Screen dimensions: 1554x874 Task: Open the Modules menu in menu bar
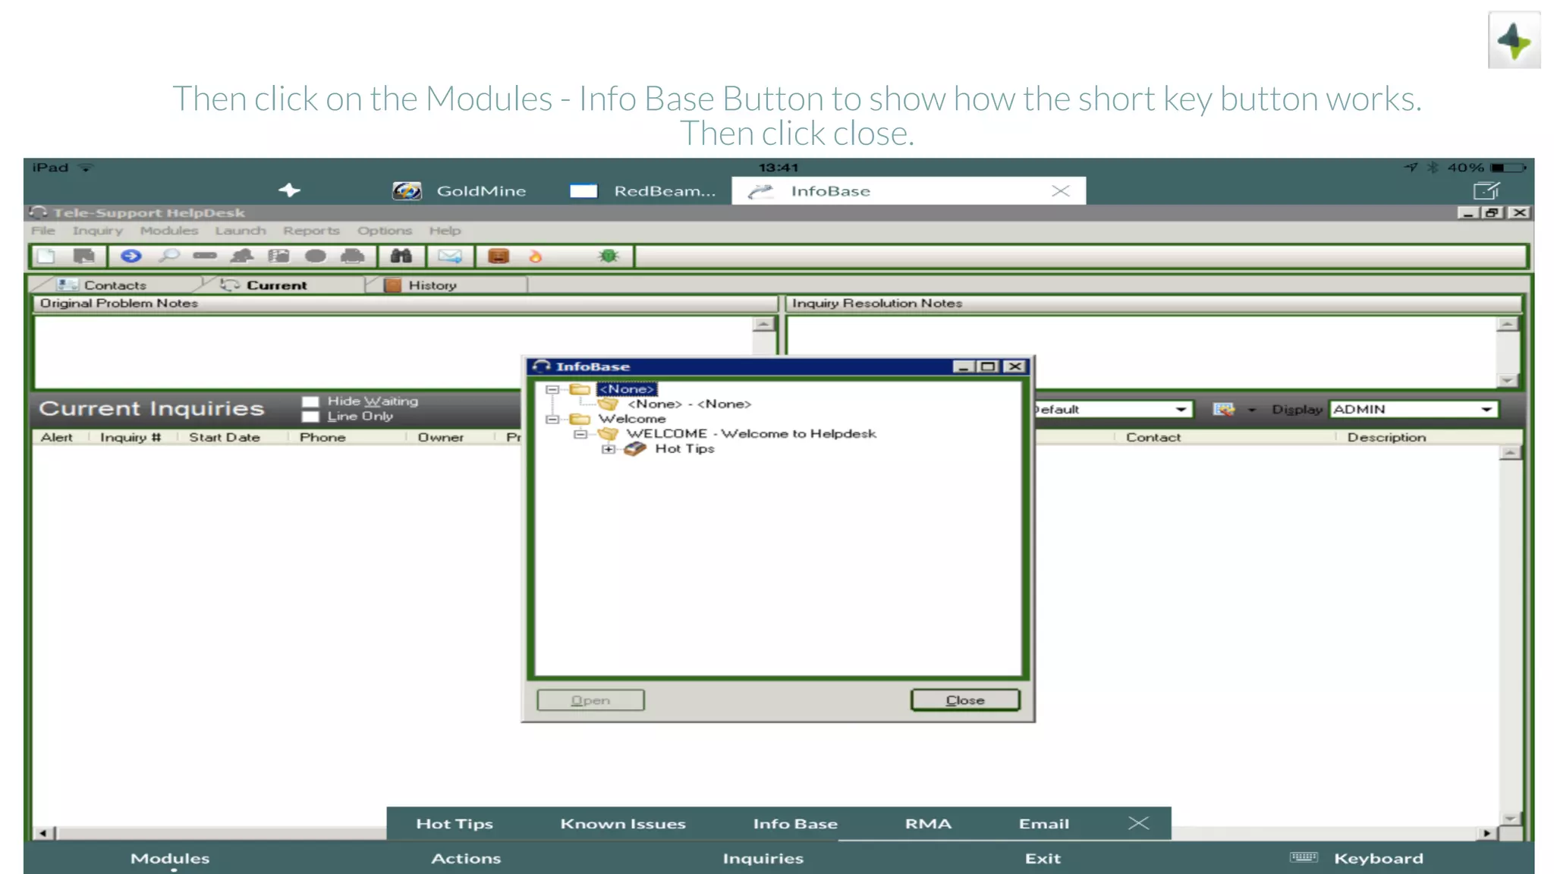pos(168,231)
